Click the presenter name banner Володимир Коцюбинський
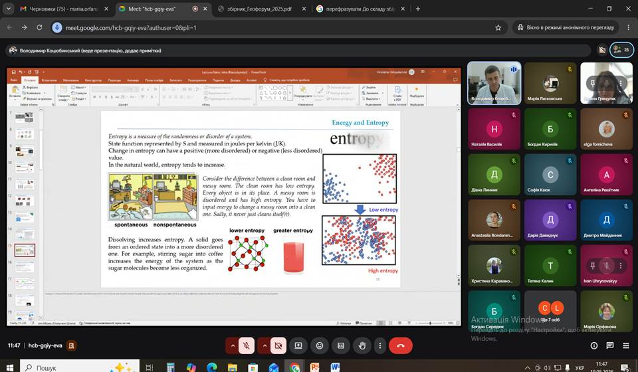The width and height of the screenshot is (638, 372). tap(298, 50)
